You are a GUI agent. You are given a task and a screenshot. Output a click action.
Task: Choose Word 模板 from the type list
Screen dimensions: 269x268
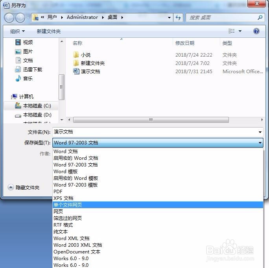click(158, 172)
